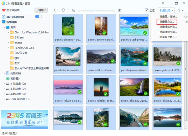The height and width of the screenshot is (136, 188).
Task: Open the sort order icon menu
Action: tap(180, 10)
